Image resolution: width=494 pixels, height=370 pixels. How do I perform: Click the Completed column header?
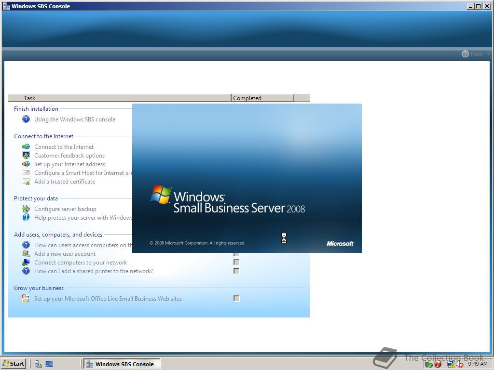point(262,98)
